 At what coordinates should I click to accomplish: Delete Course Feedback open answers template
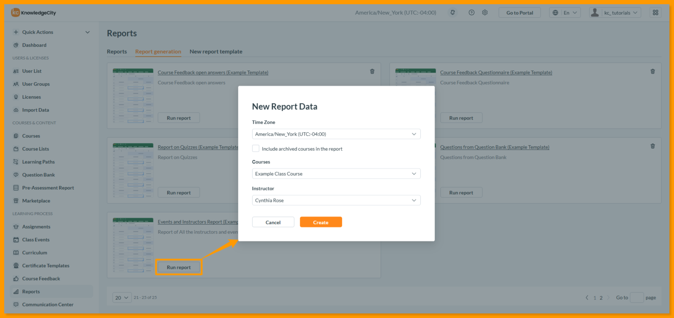coord(372,72)
